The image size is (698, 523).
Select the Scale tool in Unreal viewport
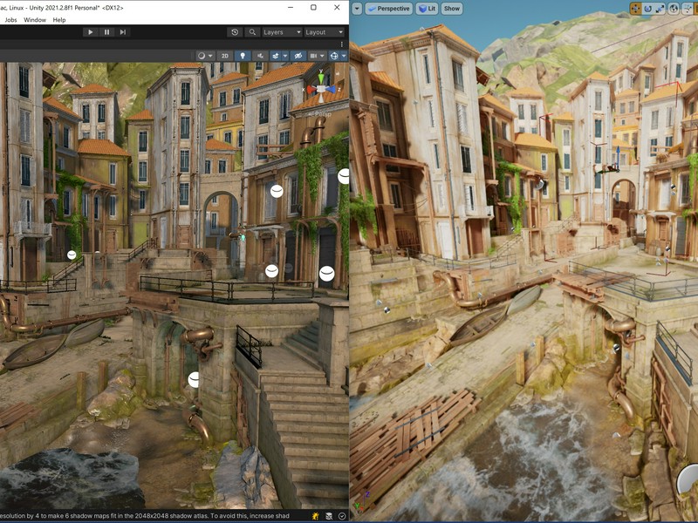click(x=660, y=9)
